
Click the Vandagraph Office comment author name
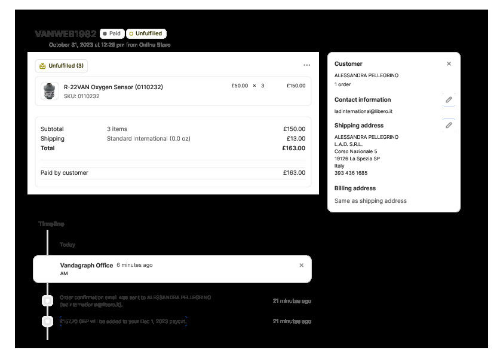87,265
